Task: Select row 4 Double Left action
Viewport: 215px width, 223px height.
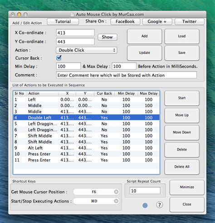Action: pyautogui.click(x=86, y=118)
